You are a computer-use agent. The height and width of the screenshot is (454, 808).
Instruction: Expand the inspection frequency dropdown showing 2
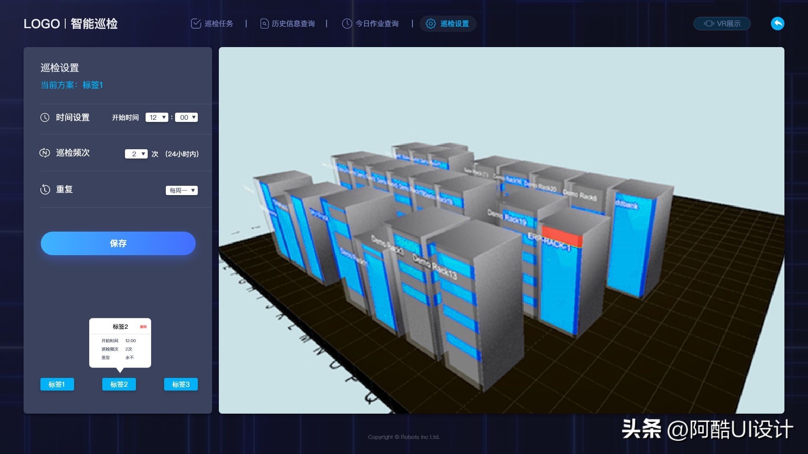pyautogui.click(x=136, y=154)
